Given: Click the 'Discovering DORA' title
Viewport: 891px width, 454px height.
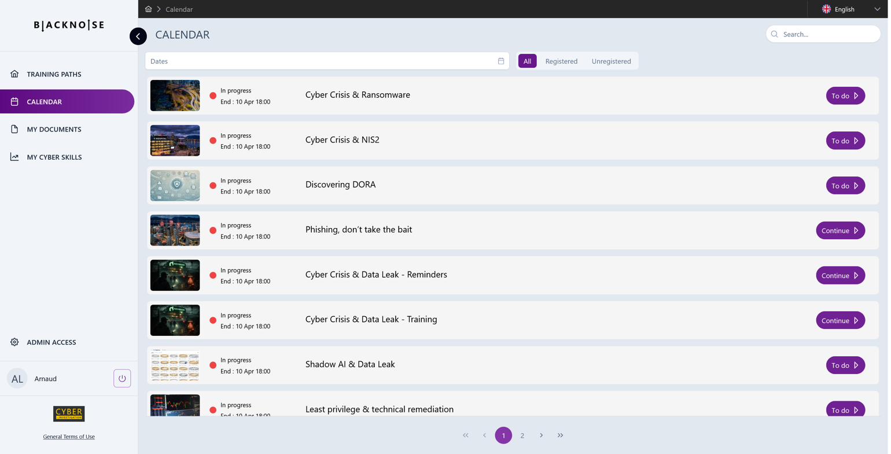Looking at the screenshot, I should tap(340, 185).
